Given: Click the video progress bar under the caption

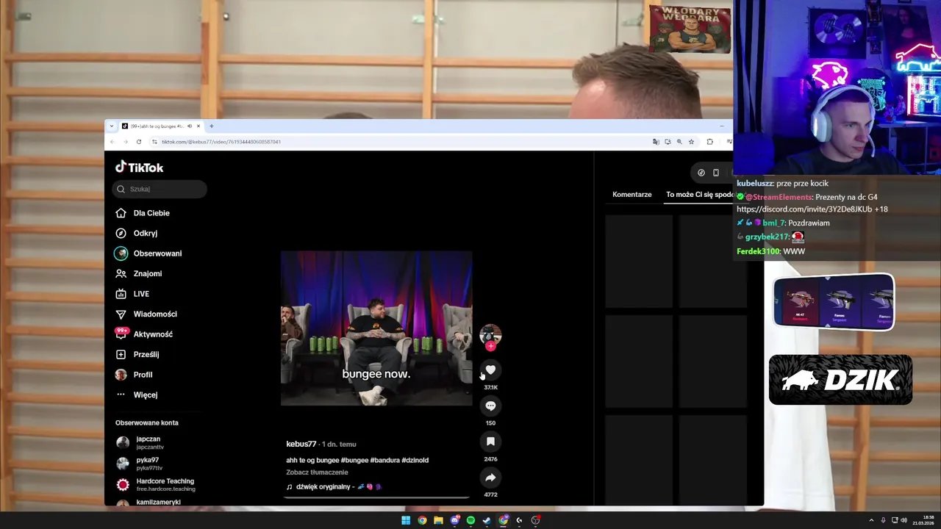Looking at the screenshot, I should click(376, 497).
